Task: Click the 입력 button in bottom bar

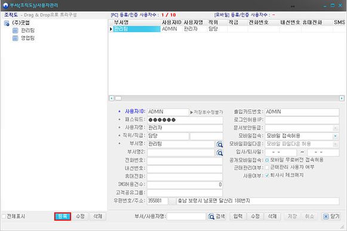Action: coord(238,217)
